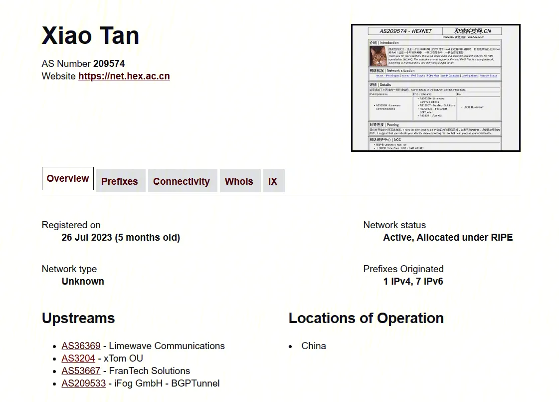Click the Locations of Operation heading
The image size is (559, 402).
click(366, 319)
